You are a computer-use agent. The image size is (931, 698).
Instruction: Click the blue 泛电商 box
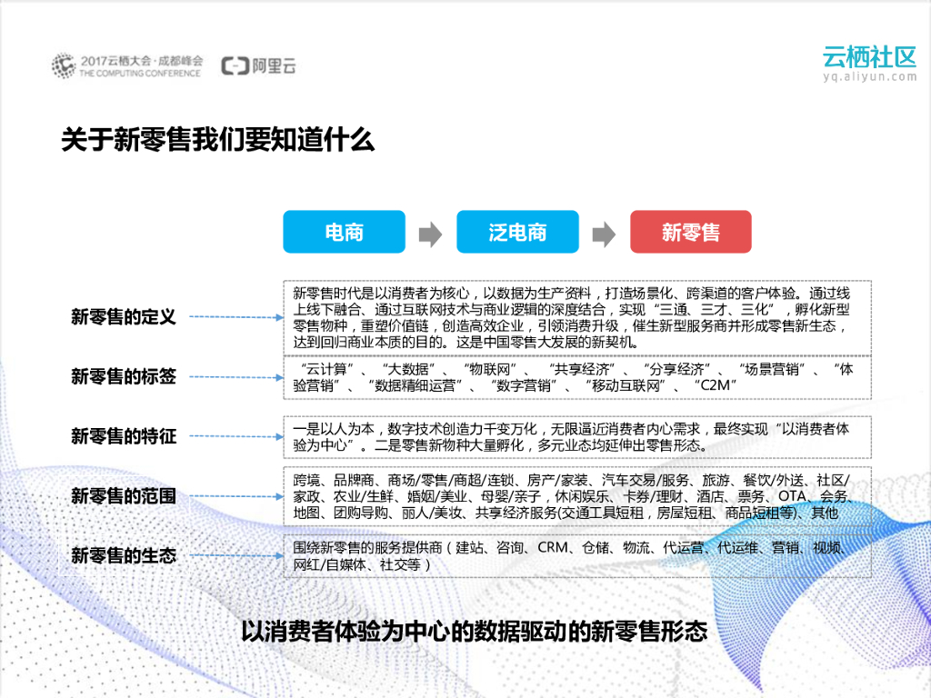click(x=517, y=232)
